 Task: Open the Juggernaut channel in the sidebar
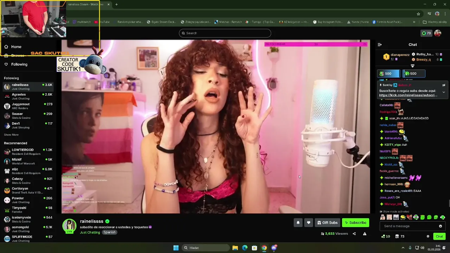(28, 106)
